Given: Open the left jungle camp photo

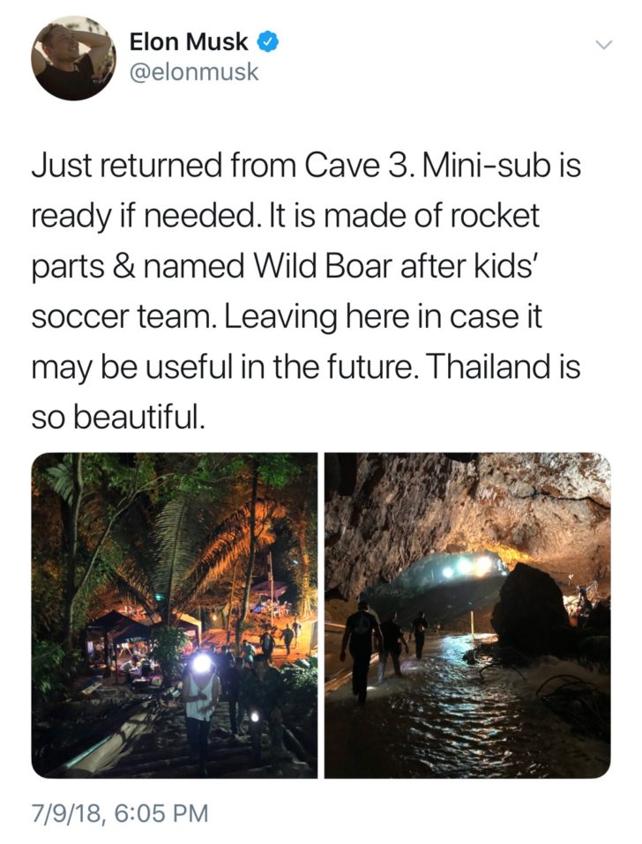Looking at the screenshot, I should coord(174,615).
